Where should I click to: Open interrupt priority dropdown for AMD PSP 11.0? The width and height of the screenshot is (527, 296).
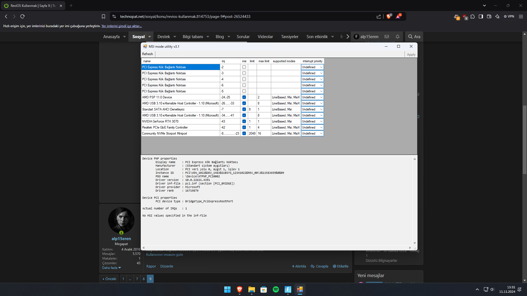[321, 97]
